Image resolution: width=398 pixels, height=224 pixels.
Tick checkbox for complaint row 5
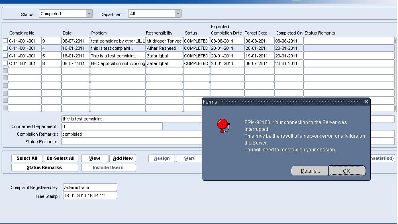(x=5, y=55)
